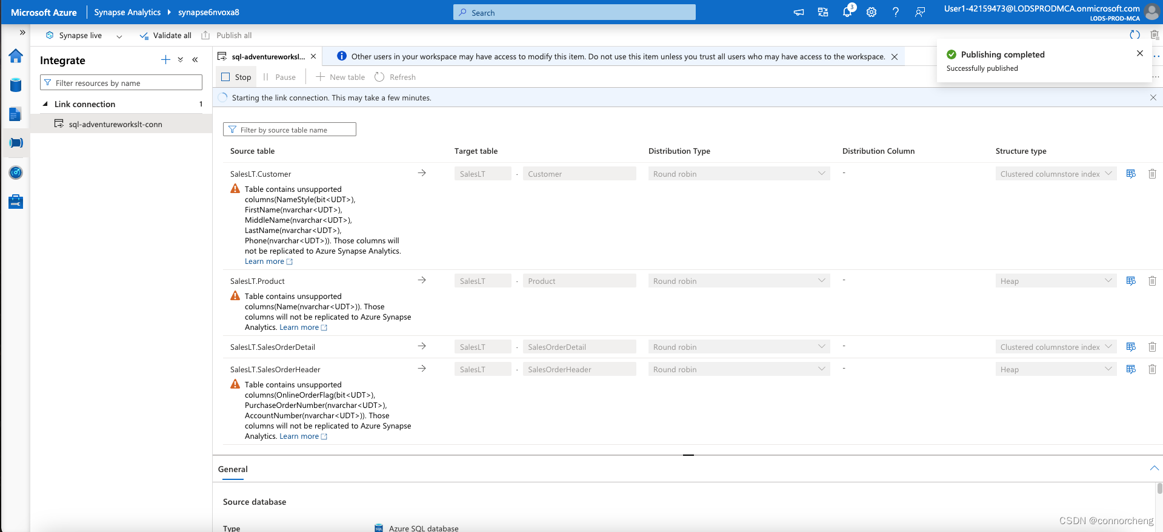
Task: Add a new Integrate resource
Action: click(x=165, y=59)
